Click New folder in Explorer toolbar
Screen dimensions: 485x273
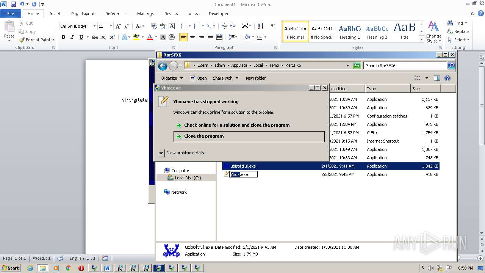pyautogui.click(x=256, y=78)
